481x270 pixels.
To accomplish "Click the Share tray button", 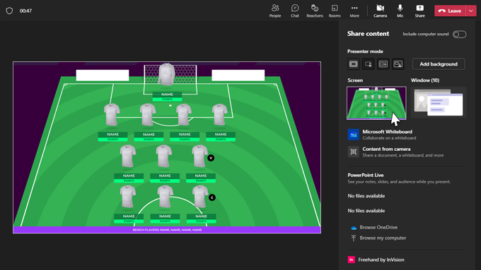I will pos(419,11).
